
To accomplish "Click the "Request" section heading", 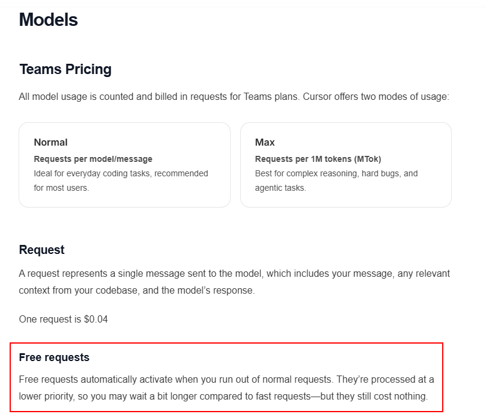I will pos(41,250).
